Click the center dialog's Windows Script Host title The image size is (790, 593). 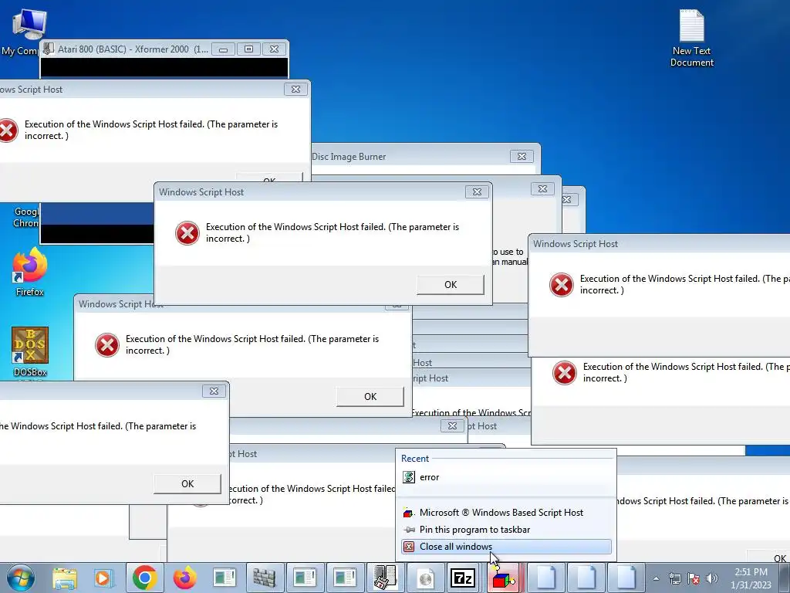coord(201,192)
